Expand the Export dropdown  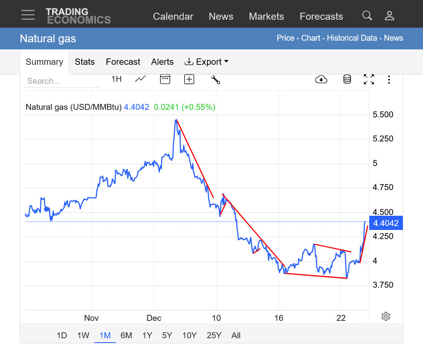(x=207, y=62)
